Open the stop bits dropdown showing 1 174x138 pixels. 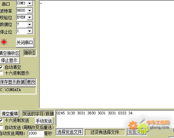coord(30,31)
